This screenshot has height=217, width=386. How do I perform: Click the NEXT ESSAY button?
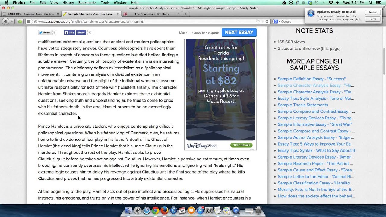(x=239, y=33)
